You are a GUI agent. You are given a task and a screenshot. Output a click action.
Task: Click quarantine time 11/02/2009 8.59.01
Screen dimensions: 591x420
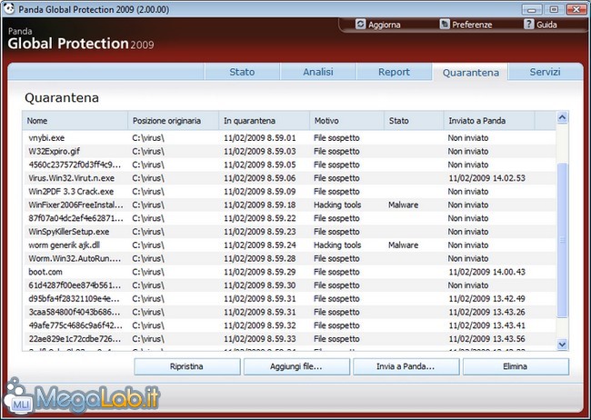point(260,138)
